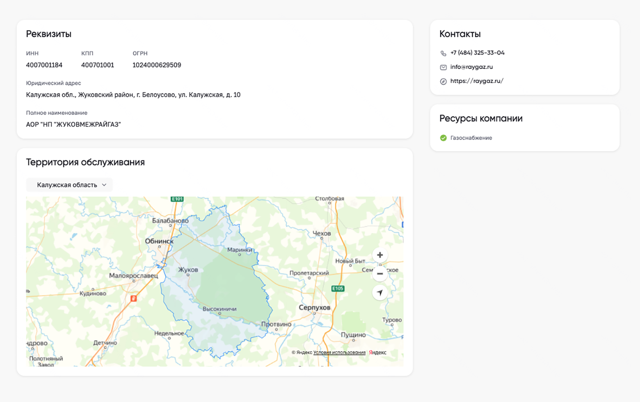
Task: Select the ИНН value 4007001184
Action: click(x=44, y=65)
